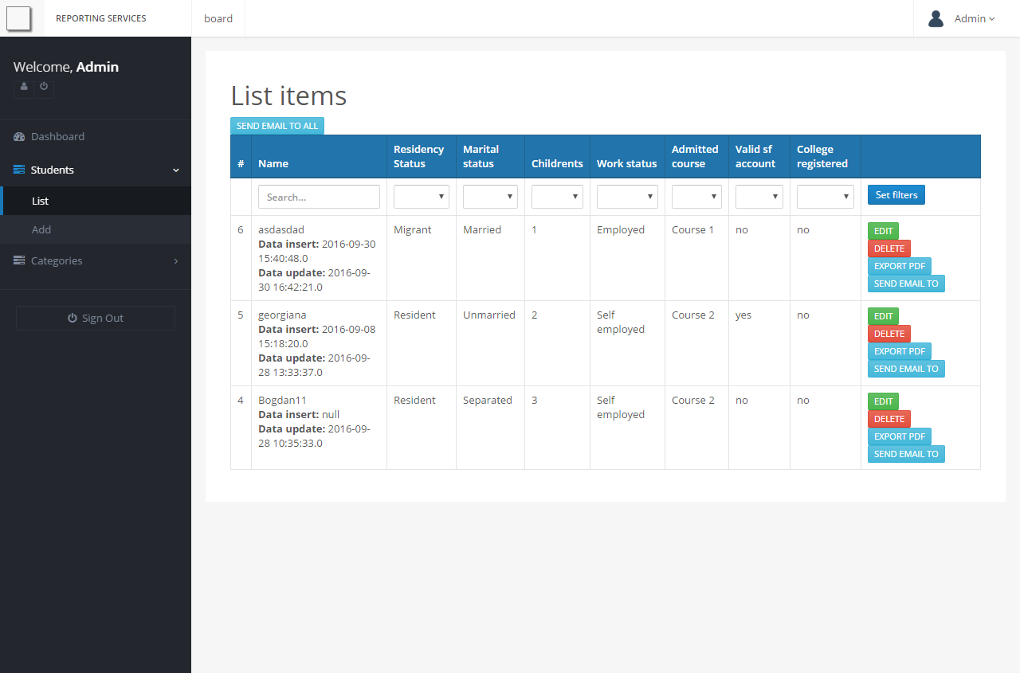This screenshot has height=673, width=1020.
Task: Click the Name search input field
Action: pos(319,197)
